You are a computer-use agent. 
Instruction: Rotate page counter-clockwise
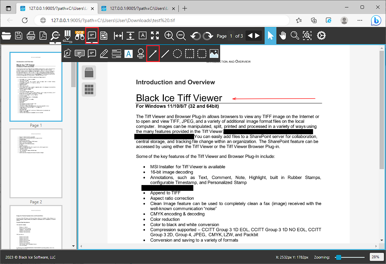point(195,36)
